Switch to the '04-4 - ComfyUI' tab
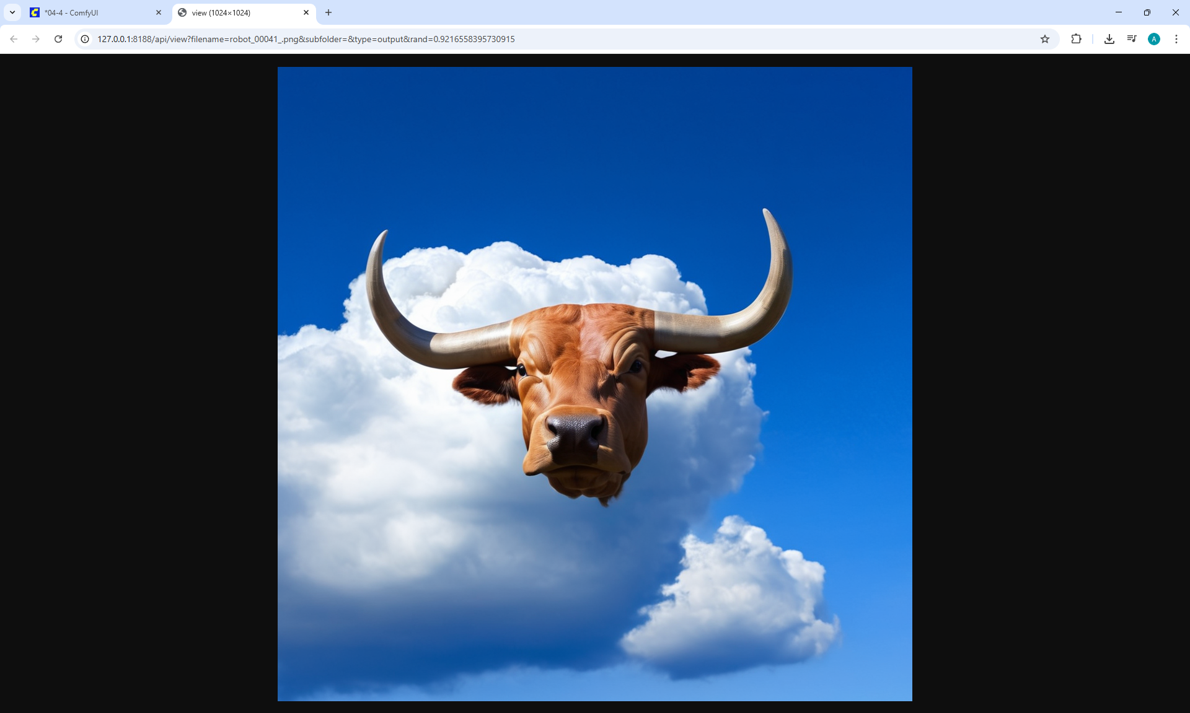 87,12
